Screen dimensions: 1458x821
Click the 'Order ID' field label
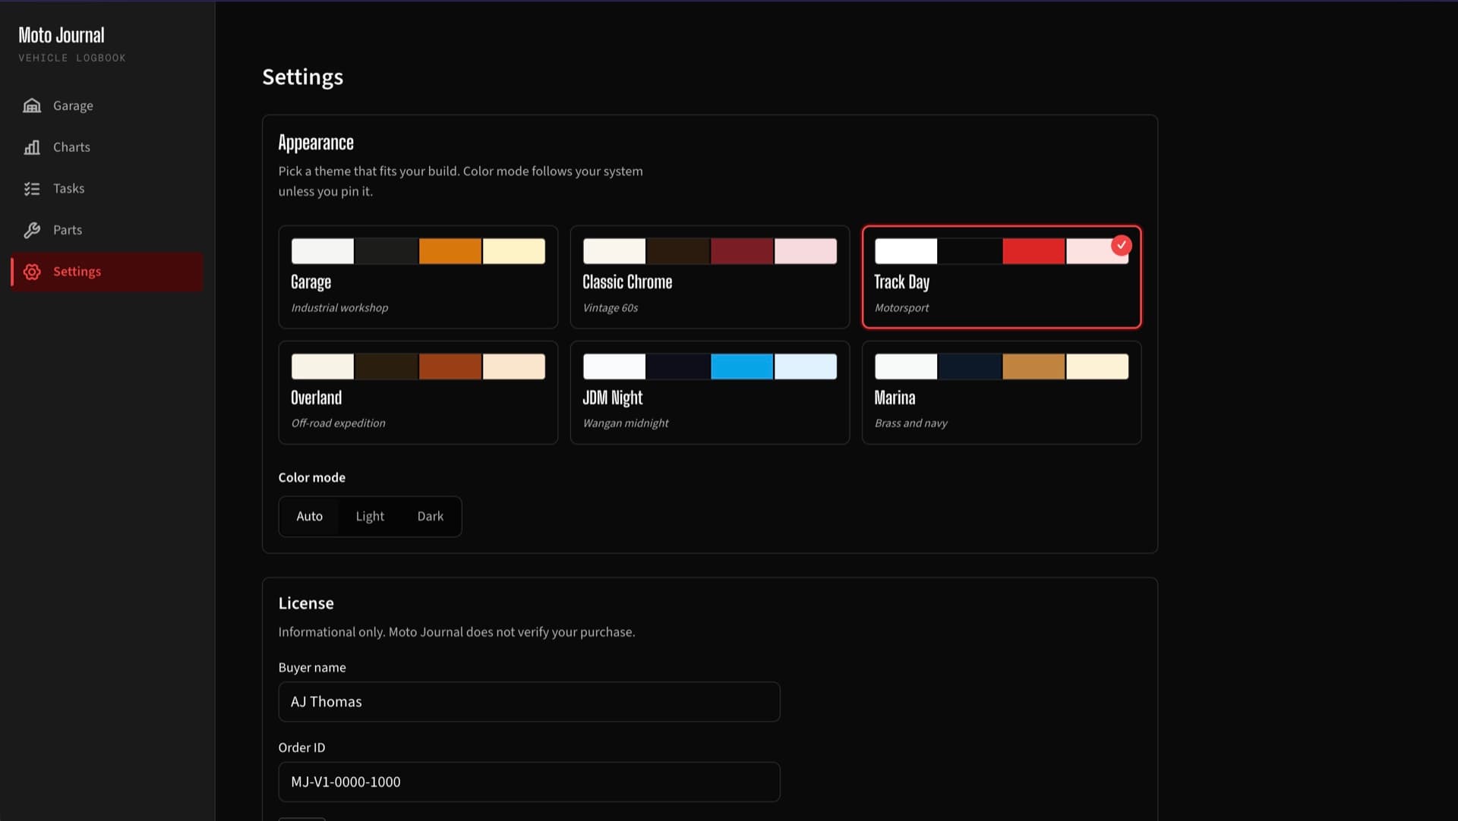tap(301, 747)
